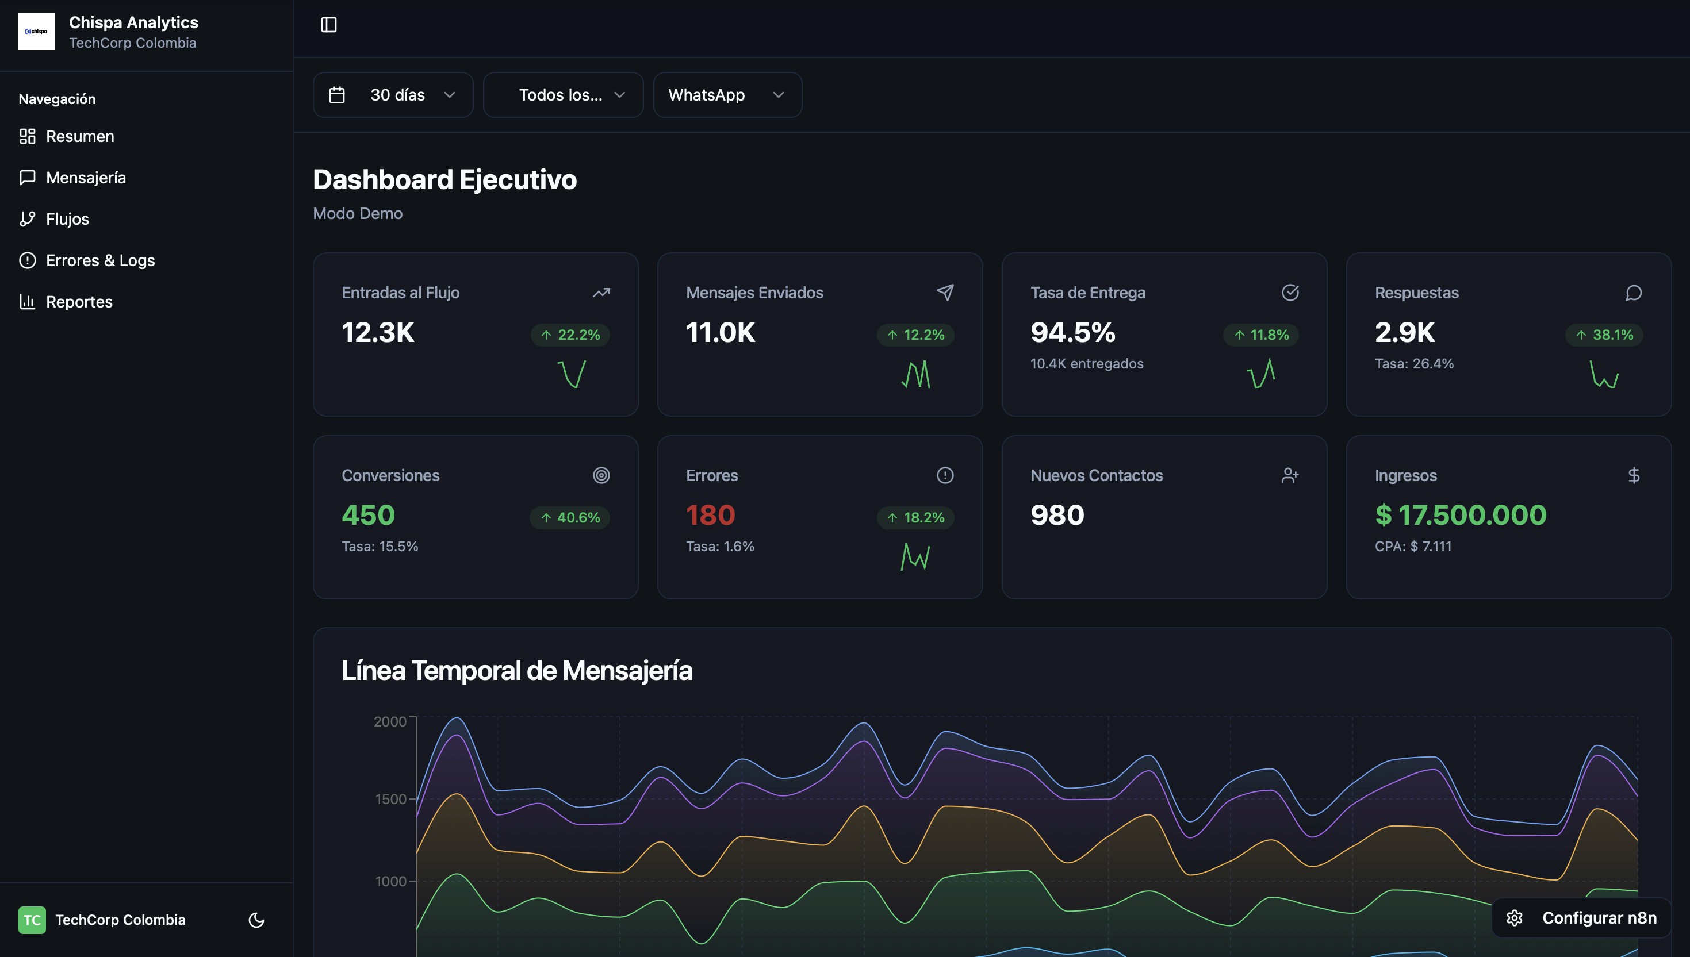Click the TC avatar badge
Image resolution: width=1690 pixels, height=957 pixels.
32,920
